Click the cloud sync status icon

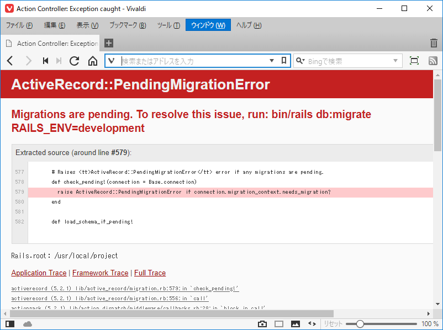[28, 324]
